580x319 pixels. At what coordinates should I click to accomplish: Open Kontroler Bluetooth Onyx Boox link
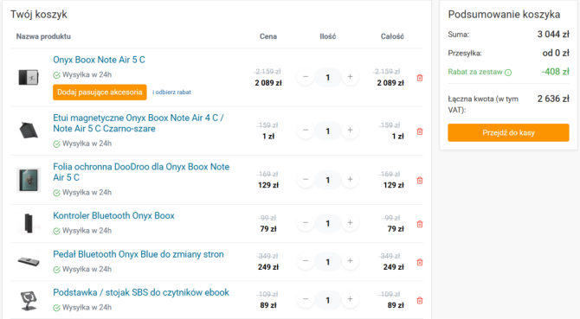[x=113, y=215]
